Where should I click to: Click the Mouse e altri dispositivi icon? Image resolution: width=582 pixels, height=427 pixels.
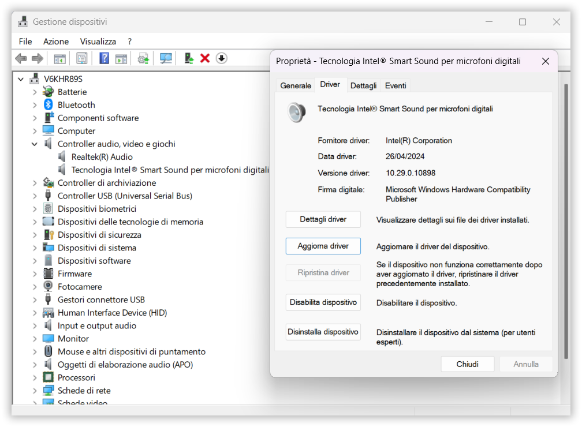click(x=48, y=351)
